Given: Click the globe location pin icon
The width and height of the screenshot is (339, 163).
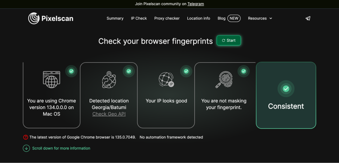Looking at the screenshot, I should [109, 80].
